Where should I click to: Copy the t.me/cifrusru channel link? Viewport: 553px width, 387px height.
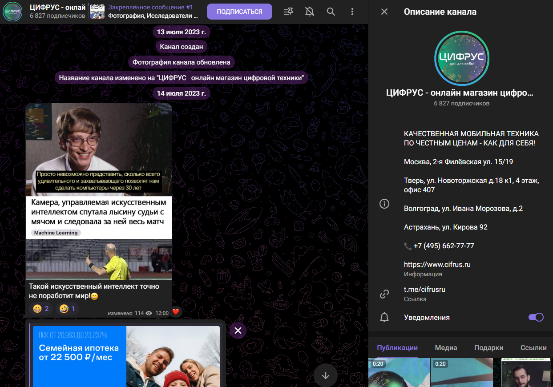(x=424, y=290)
